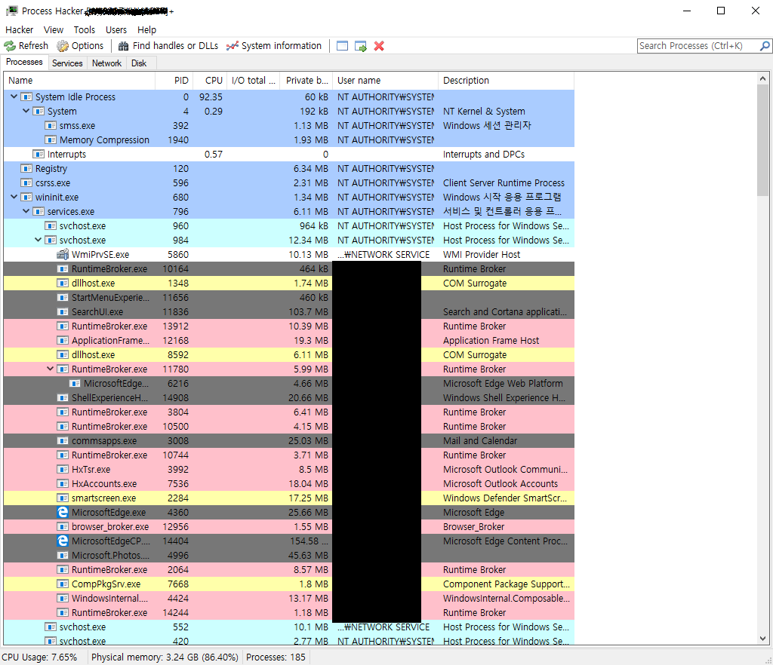Switch to the Network tab

pos(106,63)
